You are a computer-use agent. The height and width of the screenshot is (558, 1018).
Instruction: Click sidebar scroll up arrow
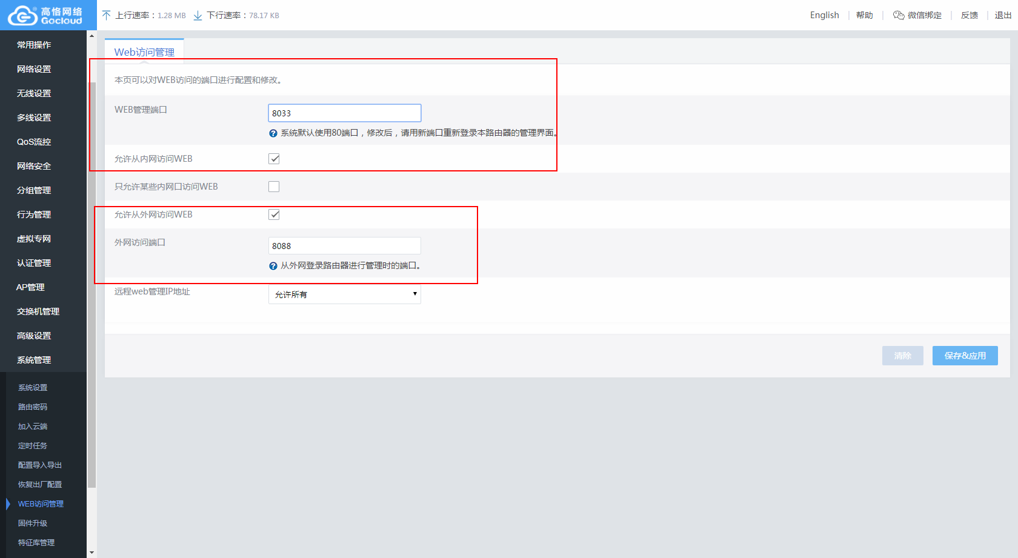click(92, 36)
